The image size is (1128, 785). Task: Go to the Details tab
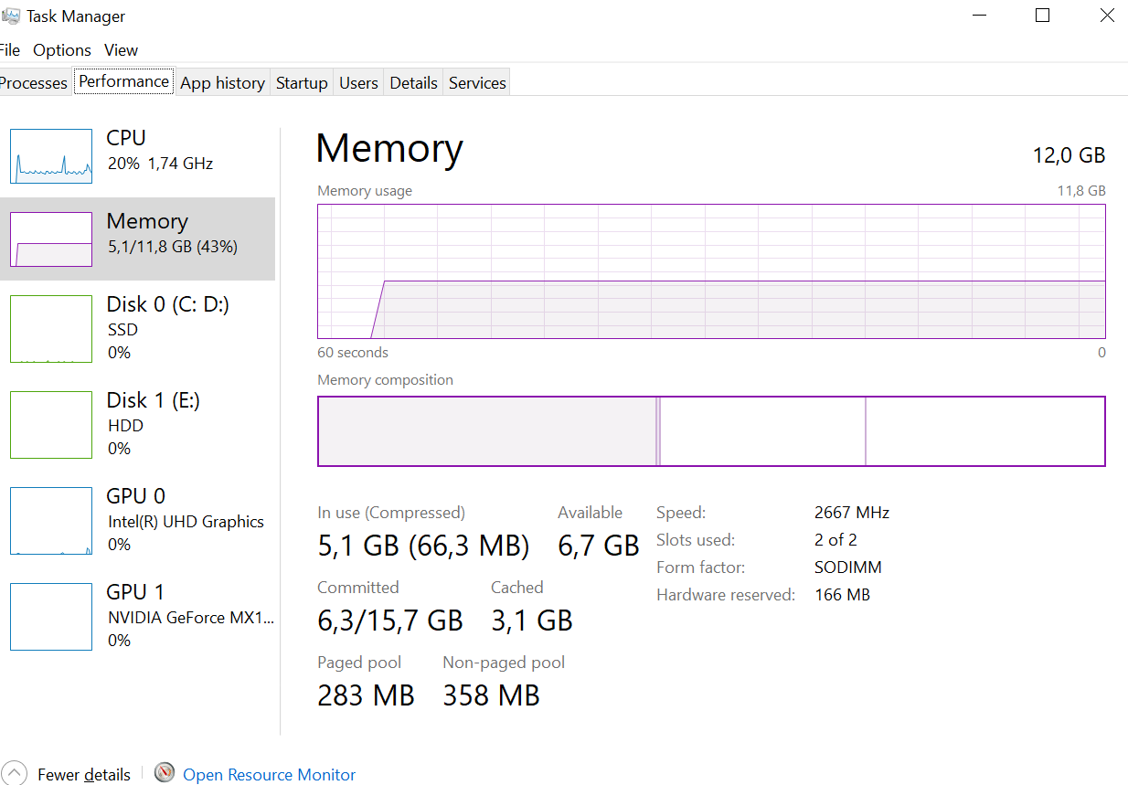pyautogui.click(x=413, y=82)
